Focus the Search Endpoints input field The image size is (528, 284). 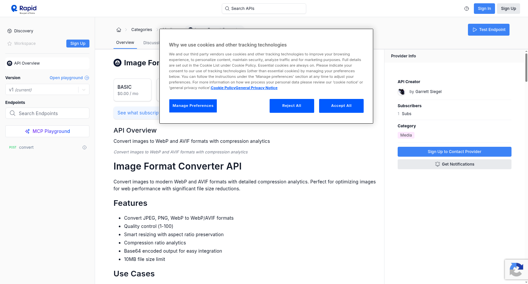pyautogui.click(x=47, y=113)
